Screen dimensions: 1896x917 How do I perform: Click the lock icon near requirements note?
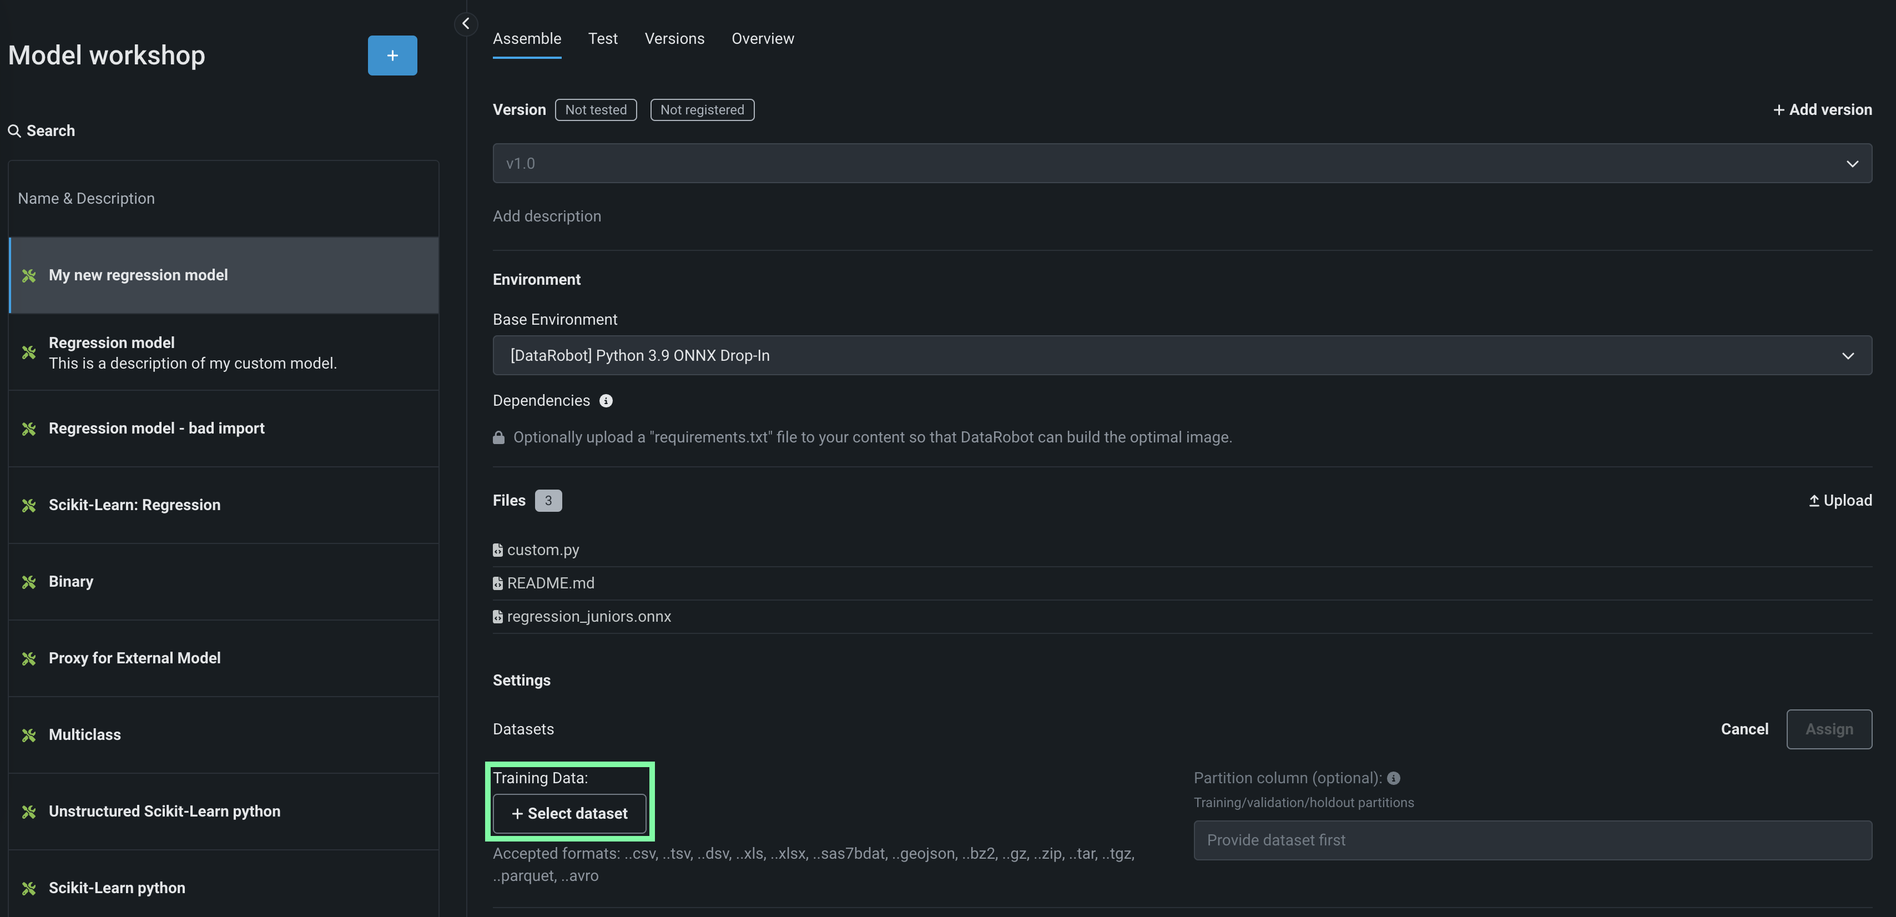click(498, 438)
